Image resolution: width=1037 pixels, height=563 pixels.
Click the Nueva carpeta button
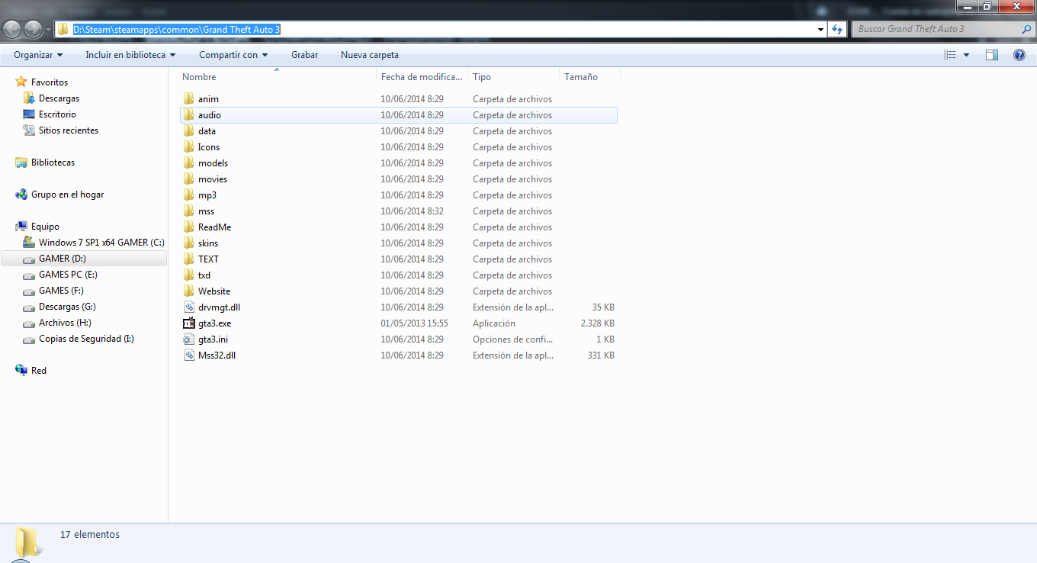click(x=370, y=55)
